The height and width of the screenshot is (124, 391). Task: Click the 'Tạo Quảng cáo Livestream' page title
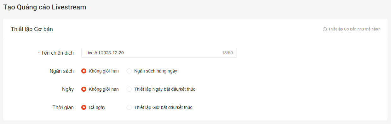coord(45,7)
